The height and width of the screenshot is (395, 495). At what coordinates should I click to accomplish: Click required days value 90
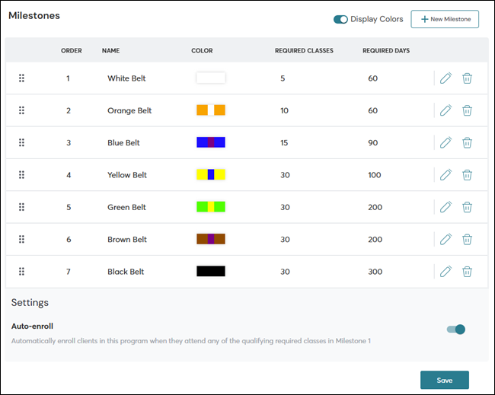click(373, 142)
